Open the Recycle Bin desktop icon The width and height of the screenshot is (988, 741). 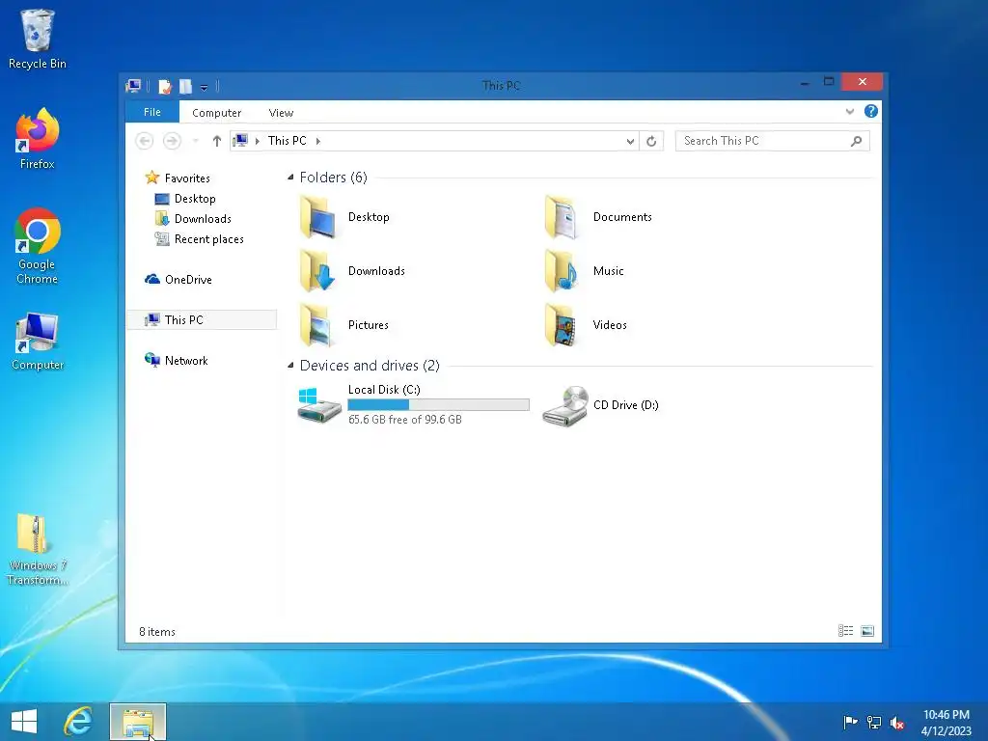point(38,39)
